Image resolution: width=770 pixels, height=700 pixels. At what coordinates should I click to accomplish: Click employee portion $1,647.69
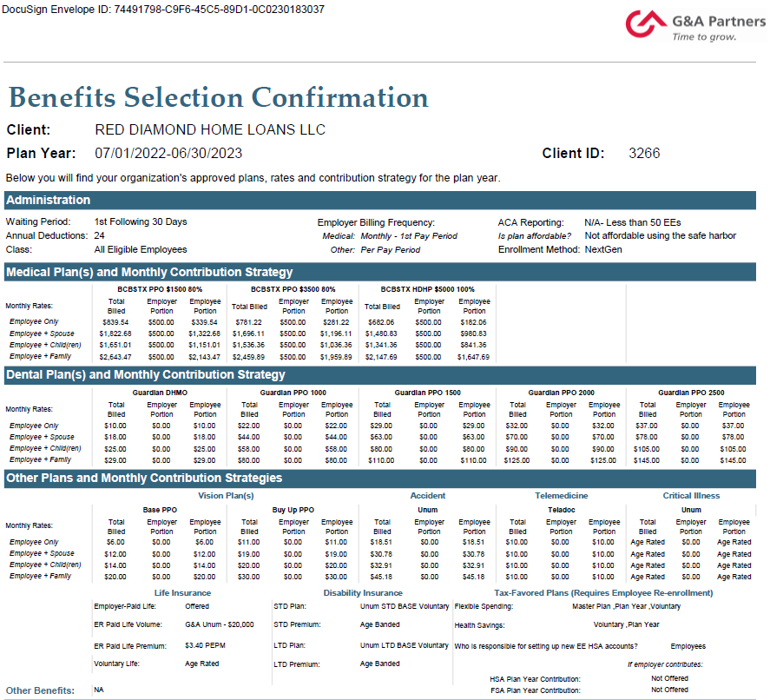pyautogui.click(x=473, y=357)
